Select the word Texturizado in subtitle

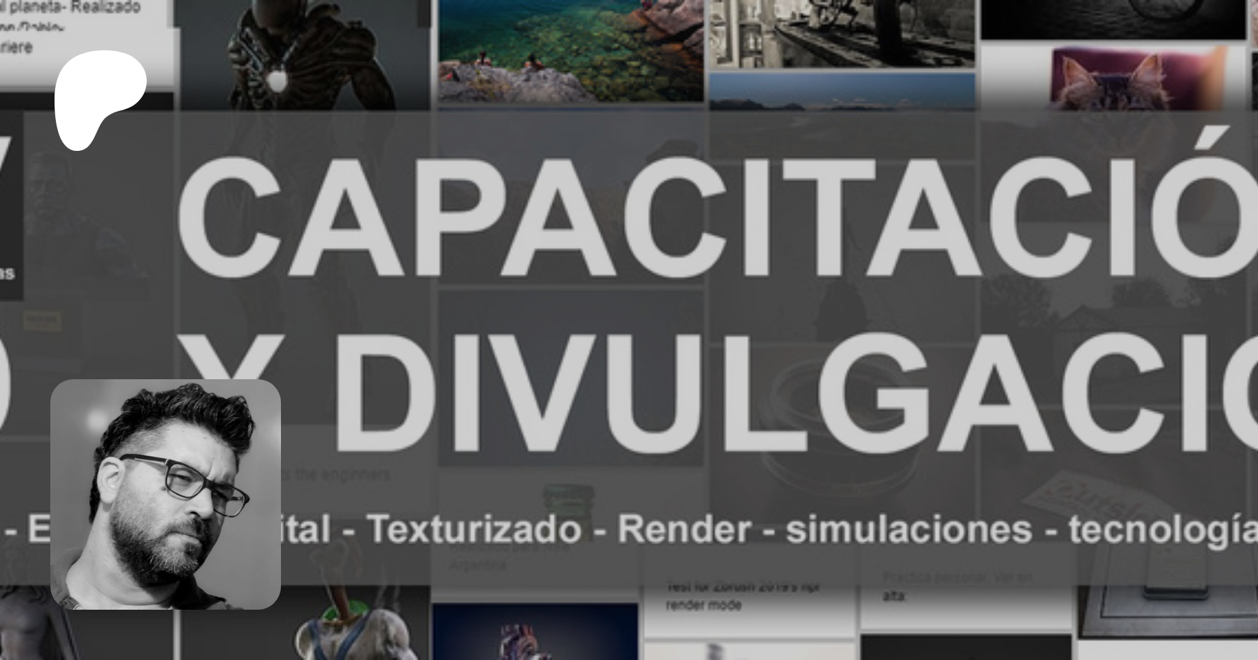pyautogui.click(x=474, y=529)
